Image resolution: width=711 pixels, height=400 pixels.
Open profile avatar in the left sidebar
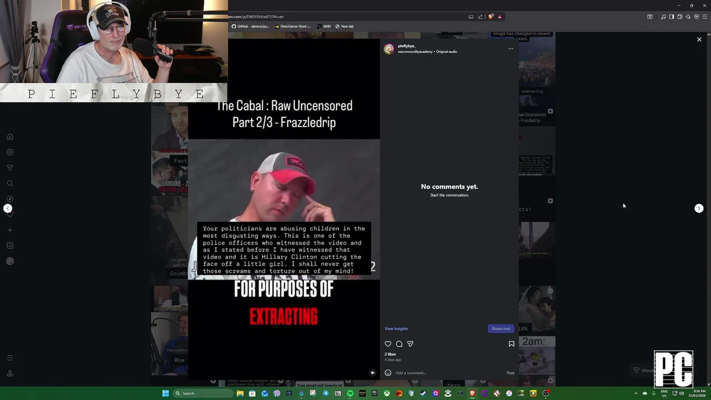[x=9, y=261]
